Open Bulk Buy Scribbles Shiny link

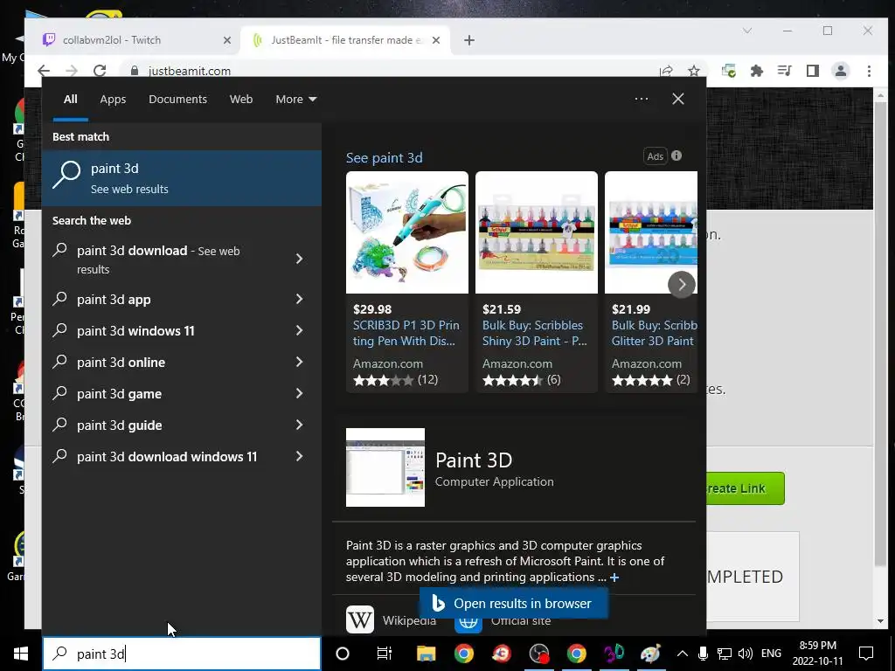point(535,333)
